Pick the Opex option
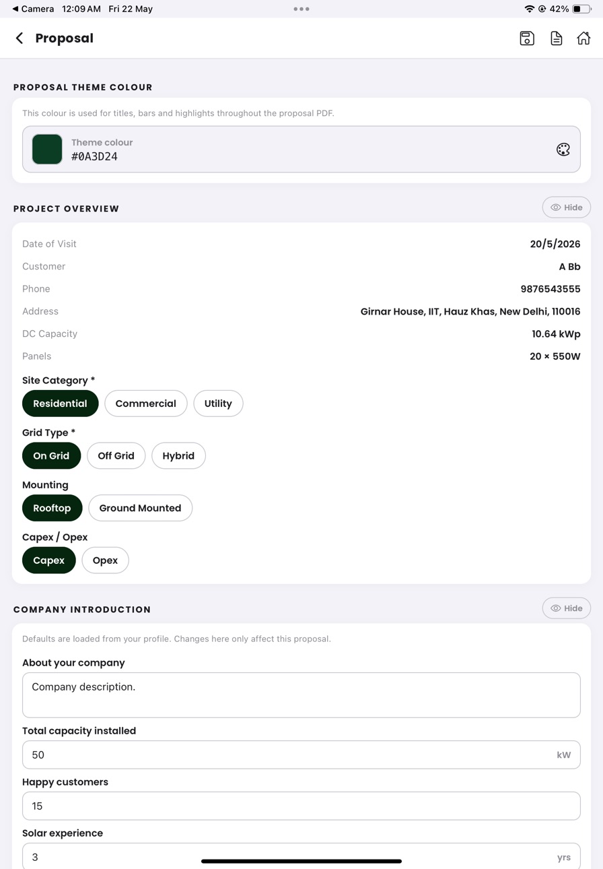The image size is (603, 869). [105, 560]
